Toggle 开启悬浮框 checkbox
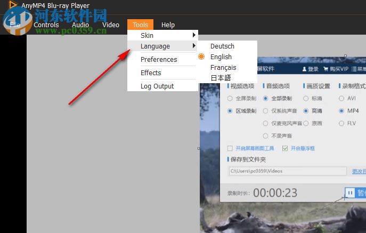 tap(285, 148)
